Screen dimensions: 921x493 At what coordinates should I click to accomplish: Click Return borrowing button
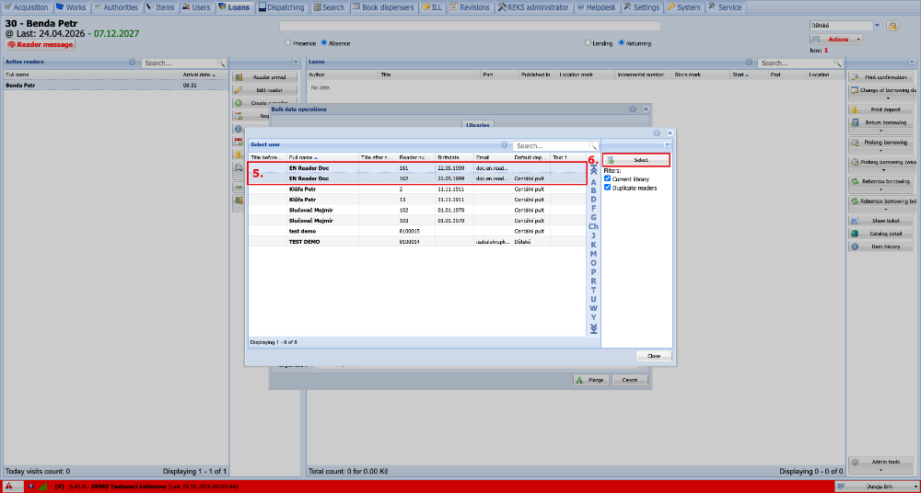(x=881, y=122)
